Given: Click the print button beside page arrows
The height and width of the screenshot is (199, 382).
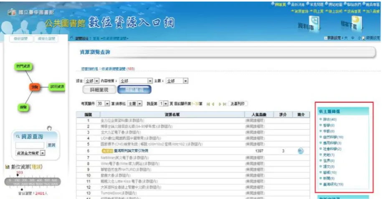Looking at the screenshot, I should click(238, 104).
